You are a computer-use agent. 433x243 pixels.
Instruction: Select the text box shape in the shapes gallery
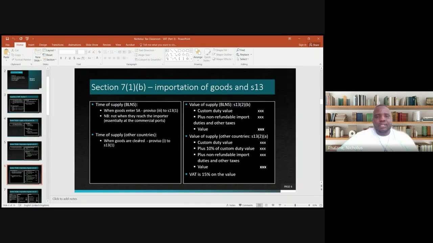pyautogui.click(x=167, y=51)
